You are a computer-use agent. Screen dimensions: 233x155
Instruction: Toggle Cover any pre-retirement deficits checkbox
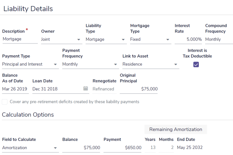click(x=5, y=102)
